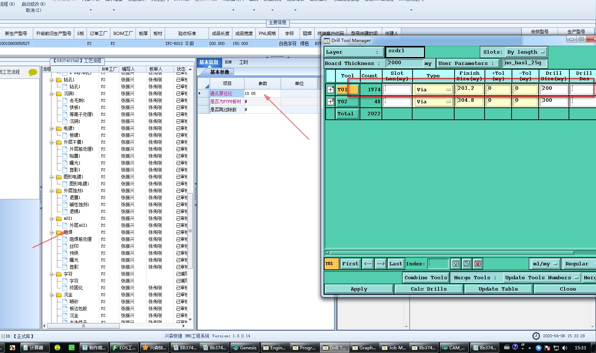The width and height of the screenshot is (596, 353).
Task: Switch to the BOM tab
Action: 228,62
